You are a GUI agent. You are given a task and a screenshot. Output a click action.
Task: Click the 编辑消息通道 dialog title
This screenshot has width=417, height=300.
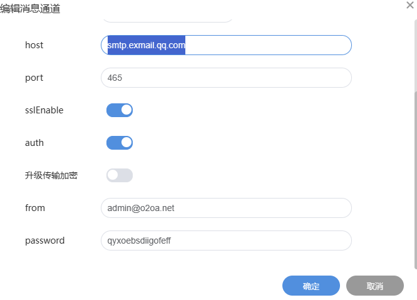30,9
